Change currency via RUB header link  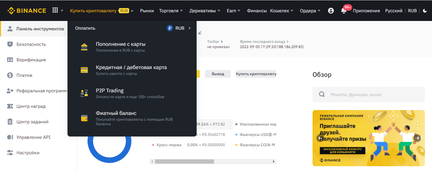click(x=412, y=11)
